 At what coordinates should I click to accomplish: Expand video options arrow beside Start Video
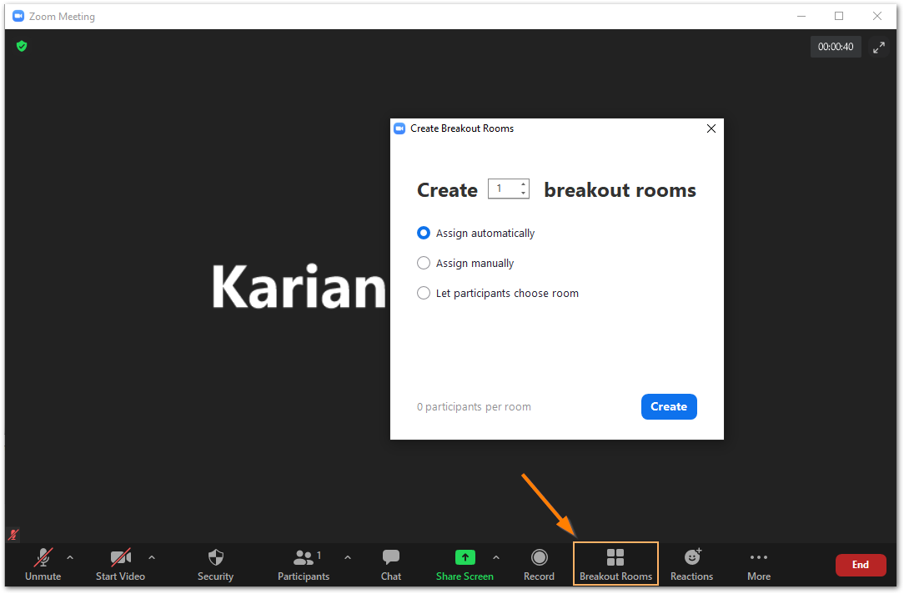pos(151,557)
